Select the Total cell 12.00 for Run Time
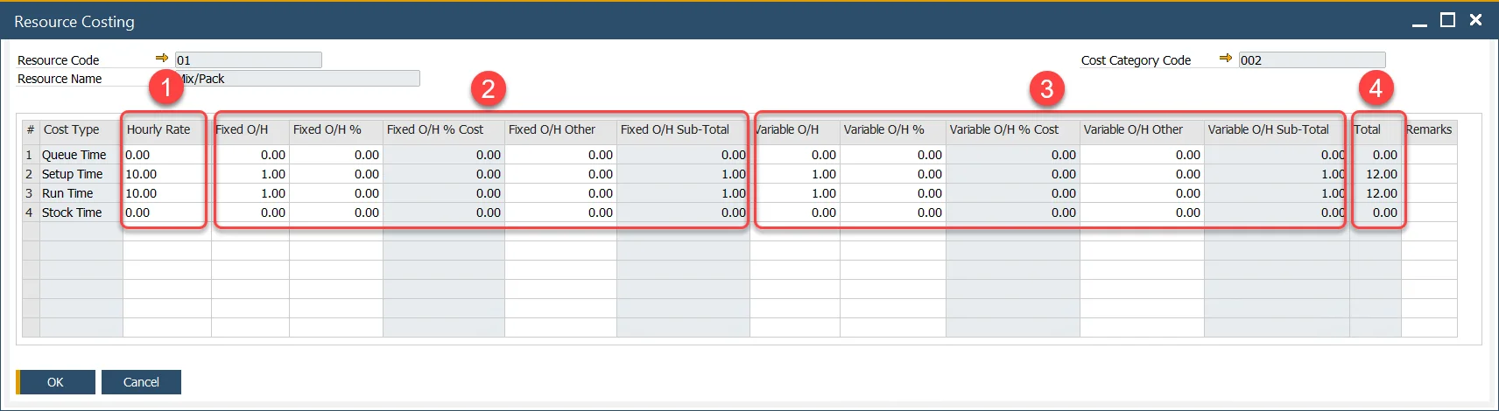Viewport: 1499px width, 411px height. 1376,193
